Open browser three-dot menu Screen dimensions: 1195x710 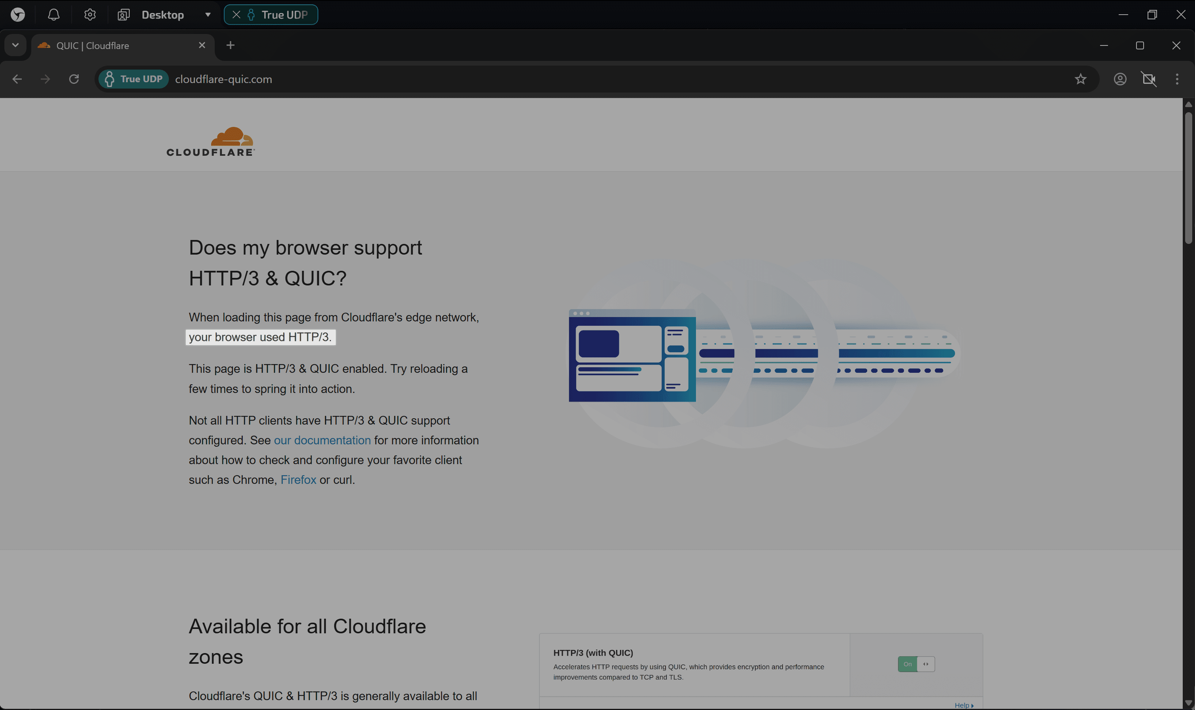point(1177,79)
